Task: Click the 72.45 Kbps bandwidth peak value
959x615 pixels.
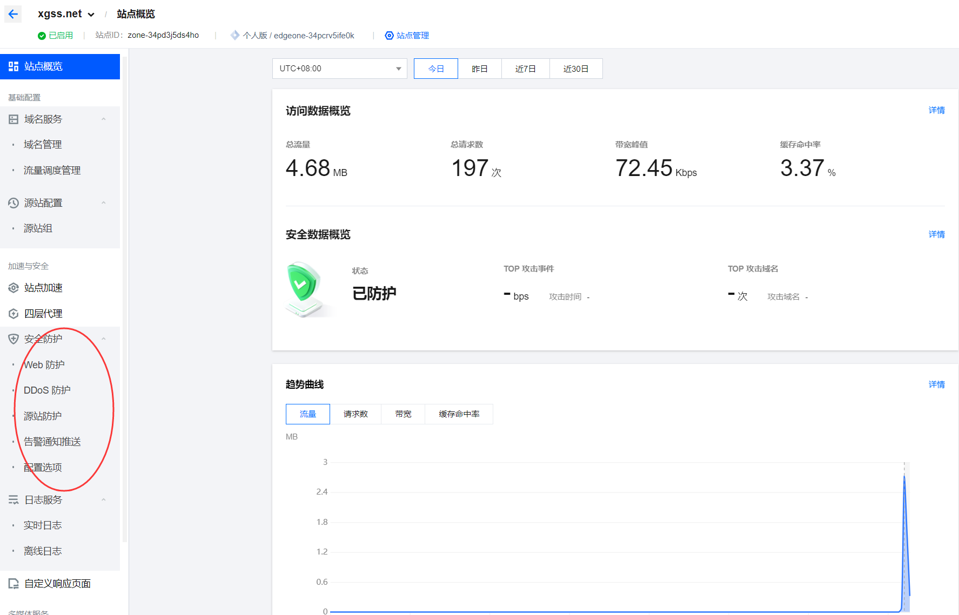Action: pyautogui.click(x=656, y=168)
